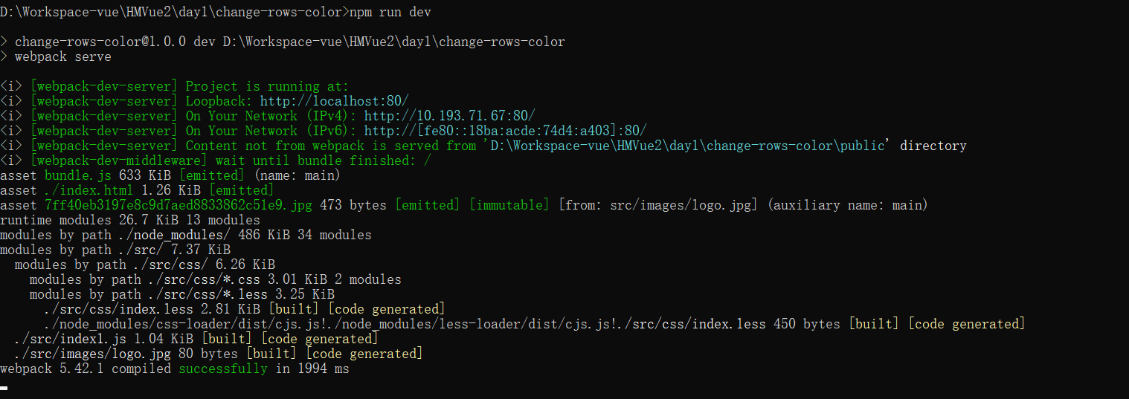Click the blinking cursor on last line
This screenshot has height=399, width=1129.
tap(4, 387)
